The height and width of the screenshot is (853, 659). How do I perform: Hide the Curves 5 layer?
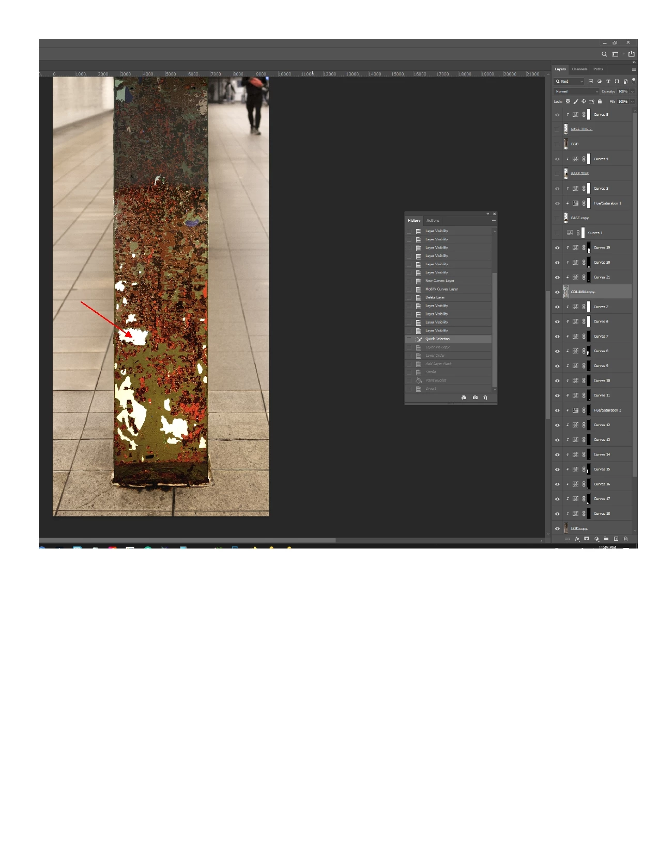[x=557, y=115]
